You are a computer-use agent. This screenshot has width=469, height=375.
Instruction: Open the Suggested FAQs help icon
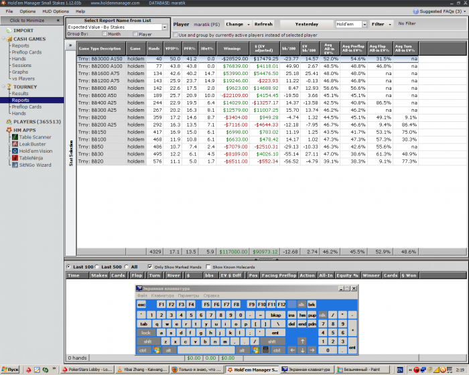[416, 11]
